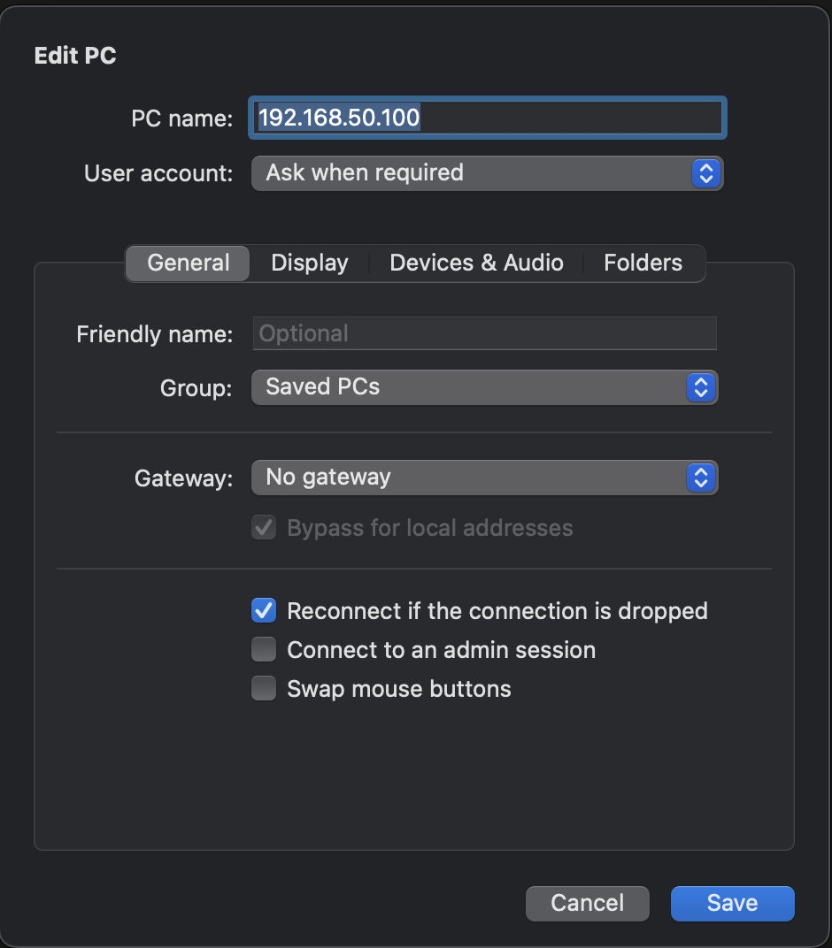Go to the General tab
Image resolution: width=832 pixels, height=948 pixels.
189,264
